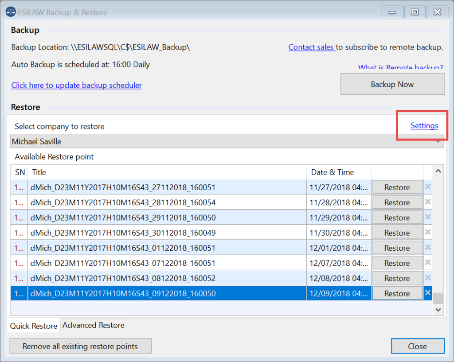Delete restore point dated 11/30/2018 via X icon
Viewport: 454px width, 362px height.
click(428, 232)
